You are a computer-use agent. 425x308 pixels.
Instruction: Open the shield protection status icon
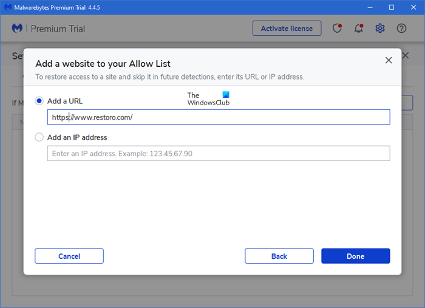(x=338, y=29)
